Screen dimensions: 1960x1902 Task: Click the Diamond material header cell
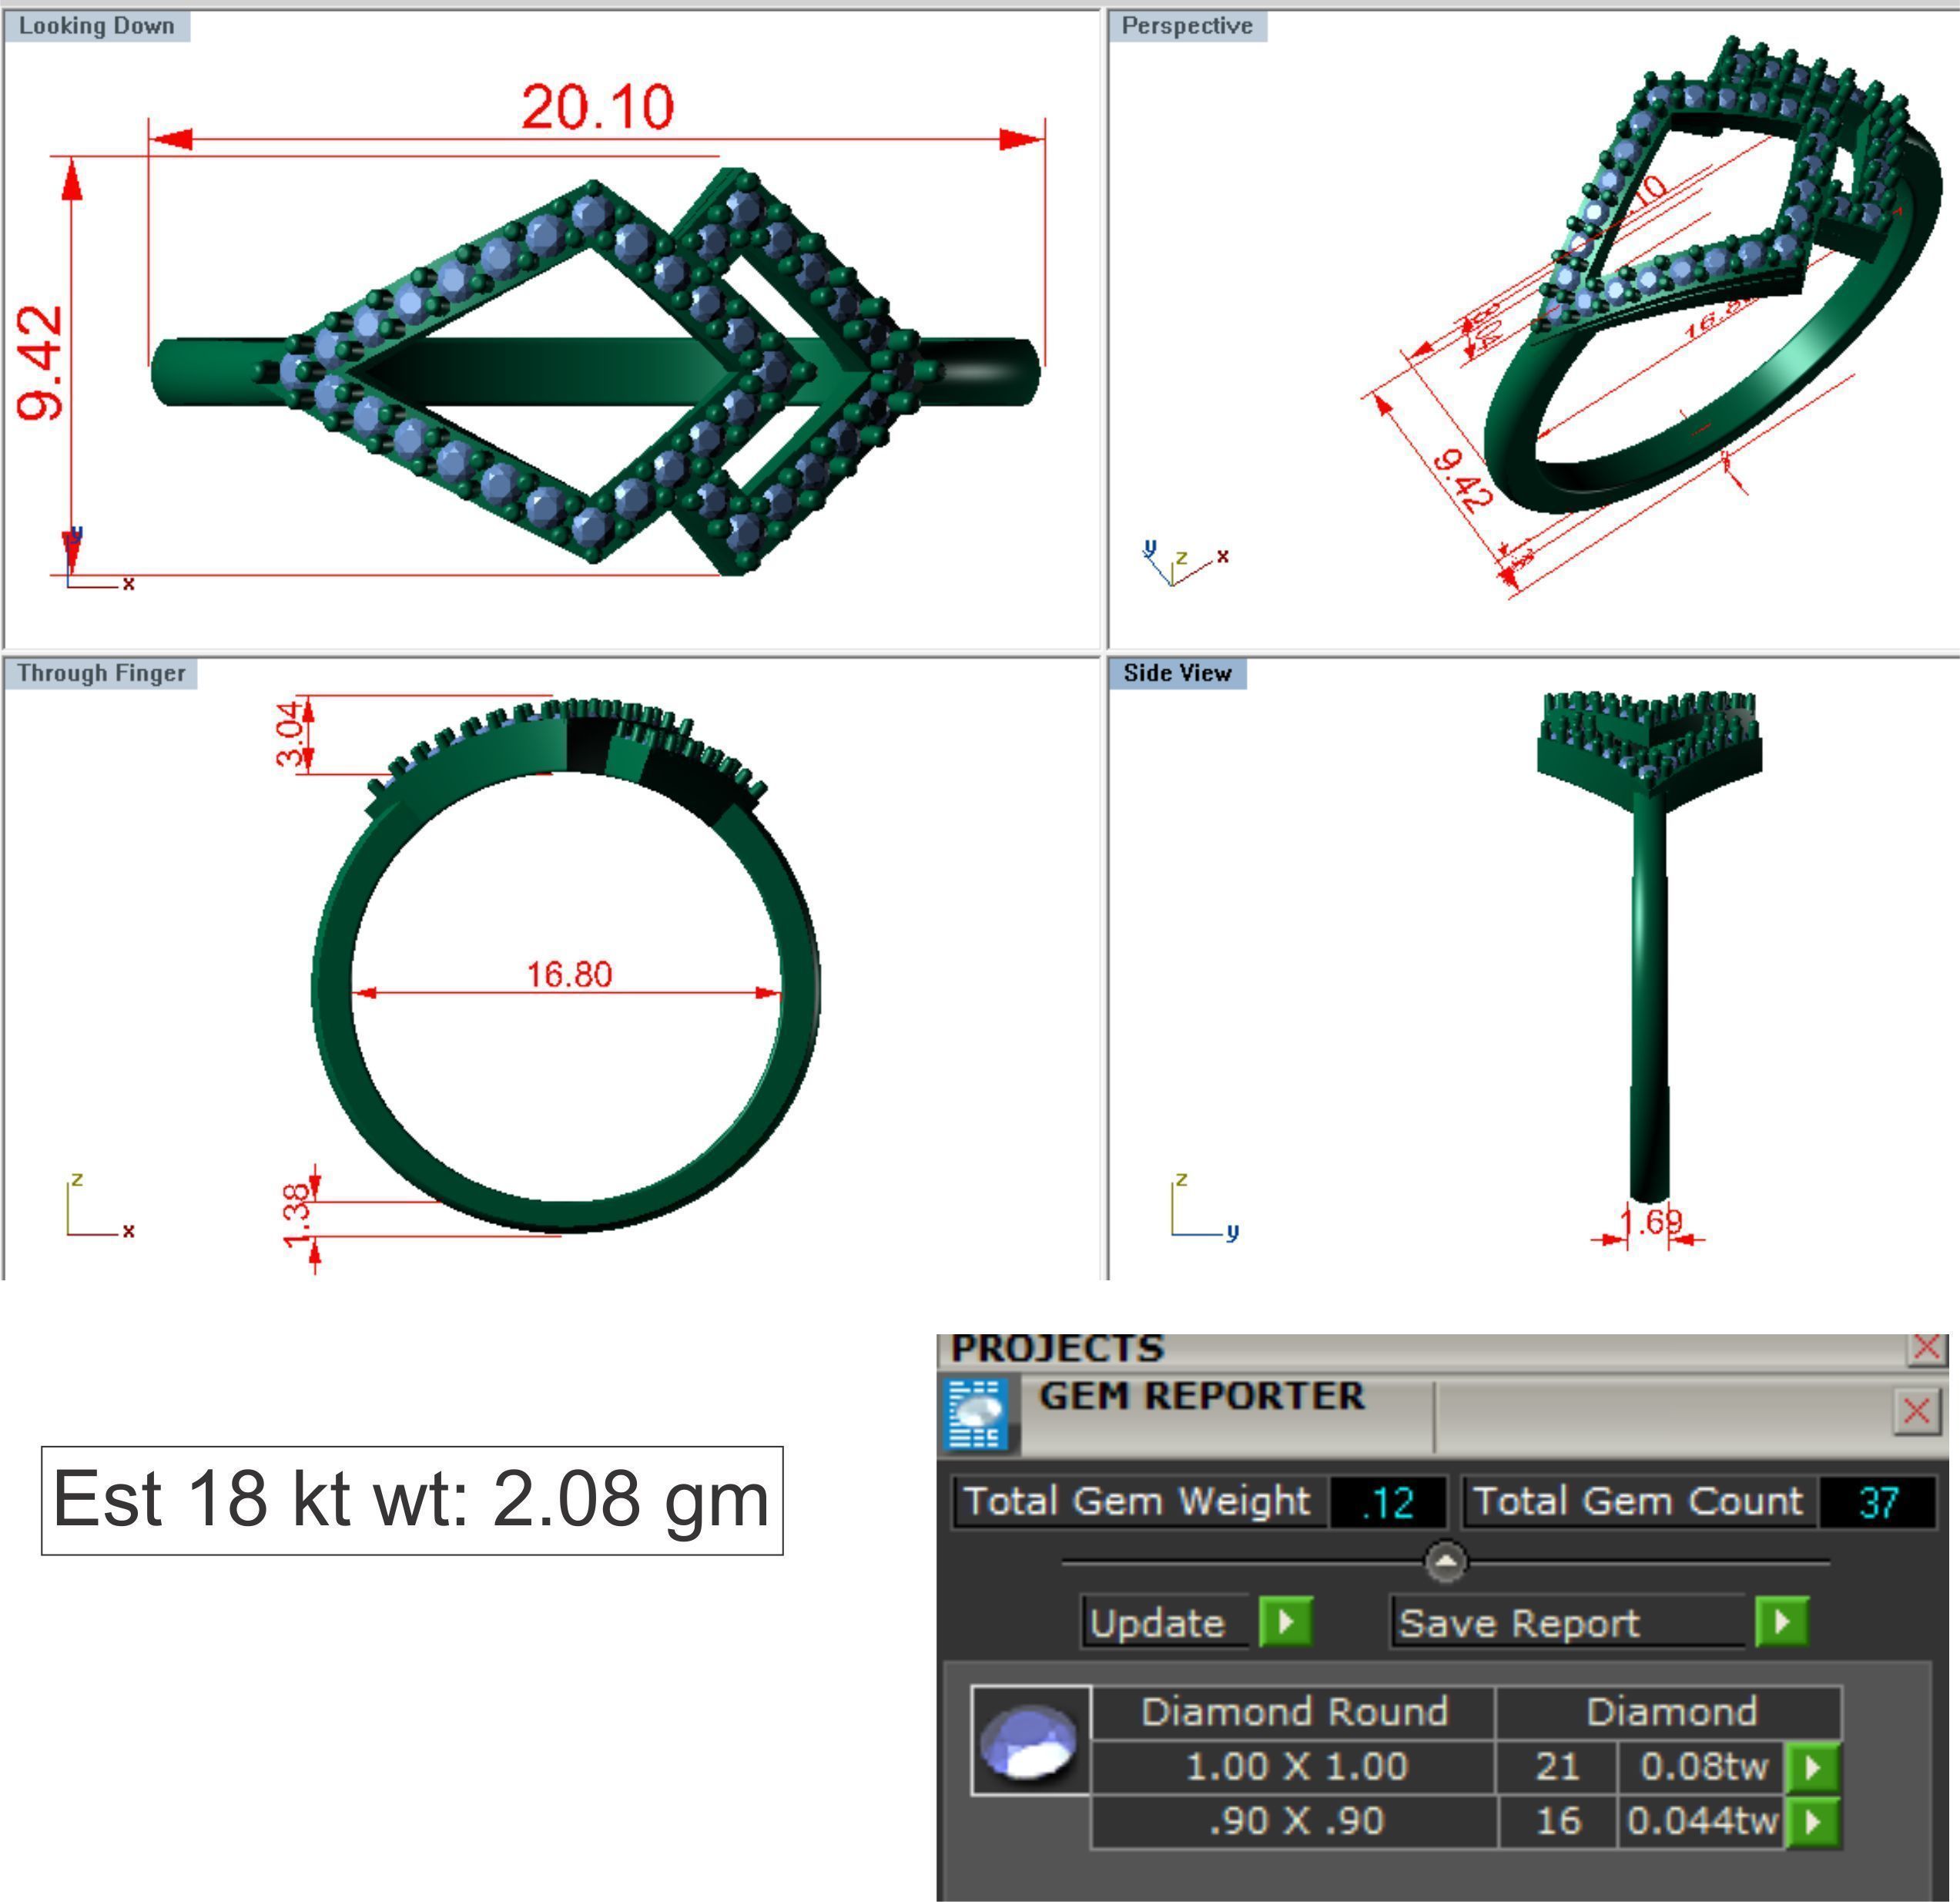click(1669, 1713)
